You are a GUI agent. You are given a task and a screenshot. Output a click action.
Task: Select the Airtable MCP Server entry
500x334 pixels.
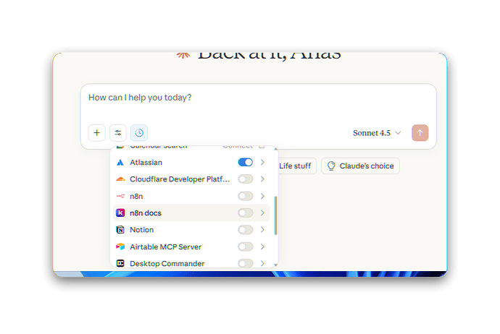191,247
